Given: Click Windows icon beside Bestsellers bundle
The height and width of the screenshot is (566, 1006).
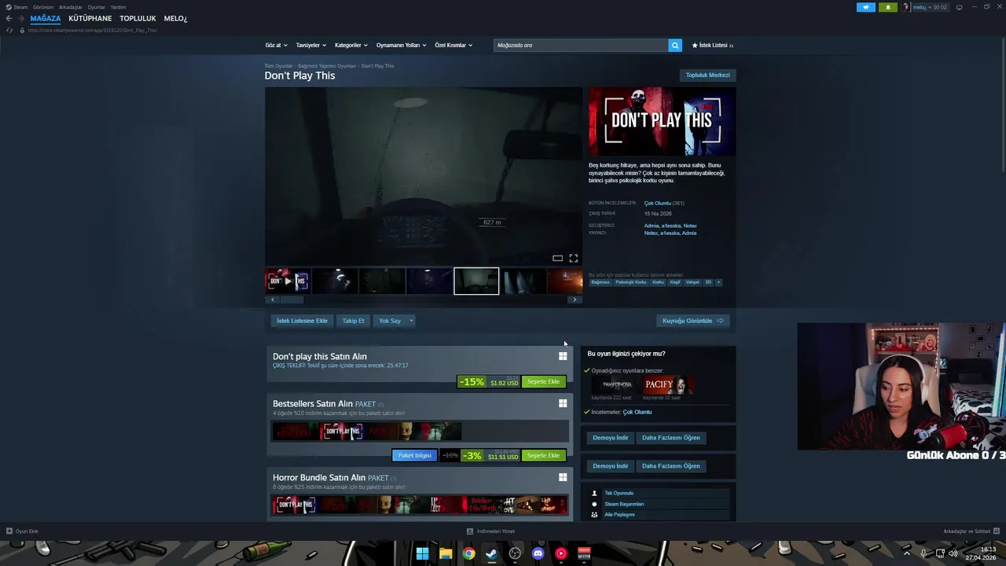Looking at the screenshot, I should (x=563, y=403).
